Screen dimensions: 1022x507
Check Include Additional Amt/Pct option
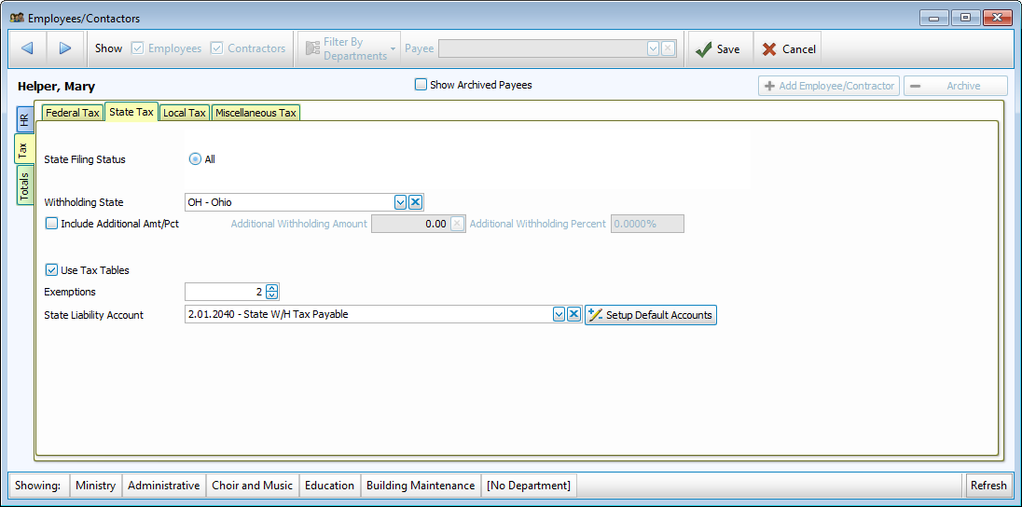pos(51,224)
